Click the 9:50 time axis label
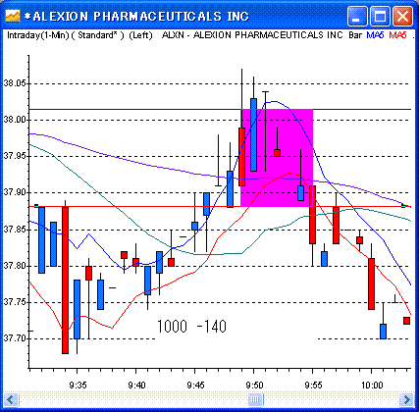The height and width of the screenshot is (412, 419). (x=254, y=386)
